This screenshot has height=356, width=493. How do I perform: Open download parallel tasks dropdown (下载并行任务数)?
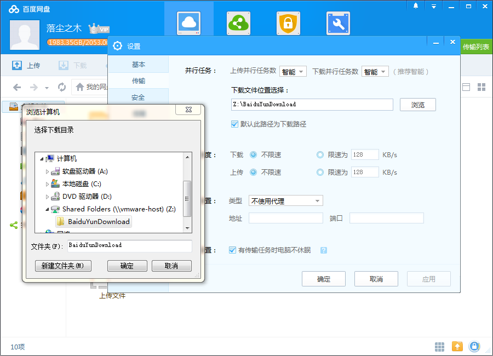[x=375, y=72]
